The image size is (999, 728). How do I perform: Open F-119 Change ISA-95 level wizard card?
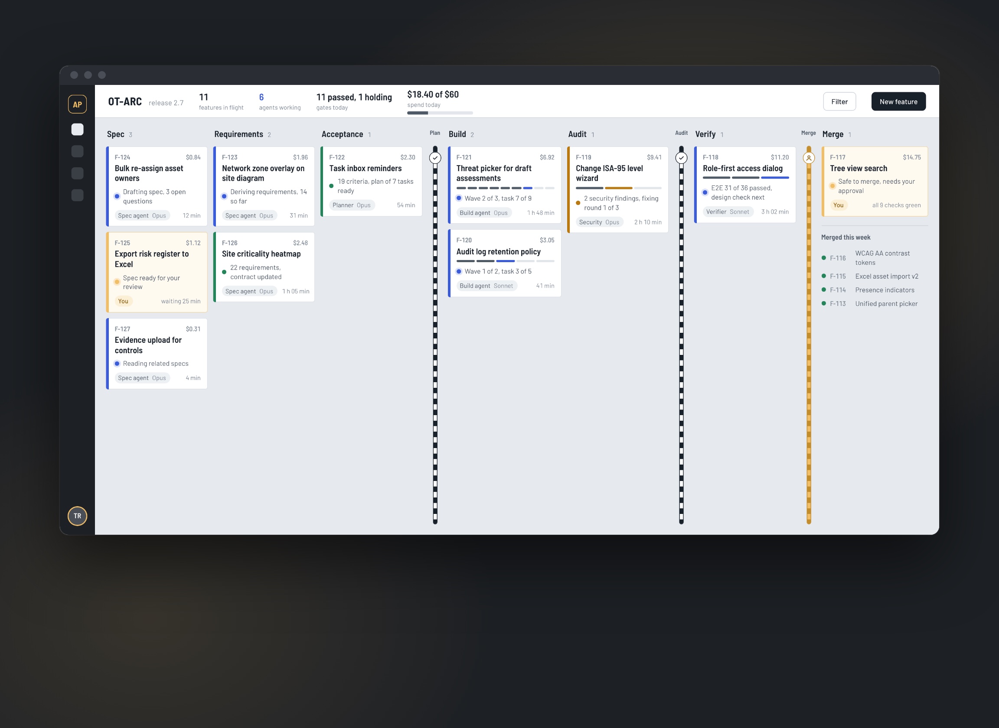tap(617, 189)
